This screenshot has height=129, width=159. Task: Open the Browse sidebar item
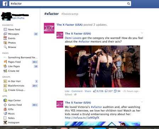pyautogui.click(x=12, y=47)
